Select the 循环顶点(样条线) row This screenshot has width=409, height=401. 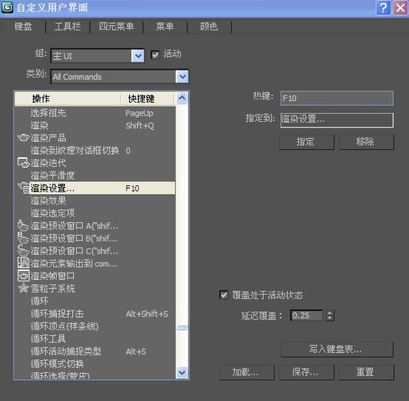[95, 326]
